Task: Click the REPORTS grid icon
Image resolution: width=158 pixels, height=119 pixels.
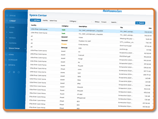Action: pos(6,65)
